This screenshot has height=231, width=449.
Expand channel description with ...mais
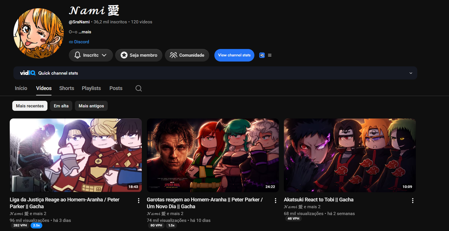pos(85,32)
